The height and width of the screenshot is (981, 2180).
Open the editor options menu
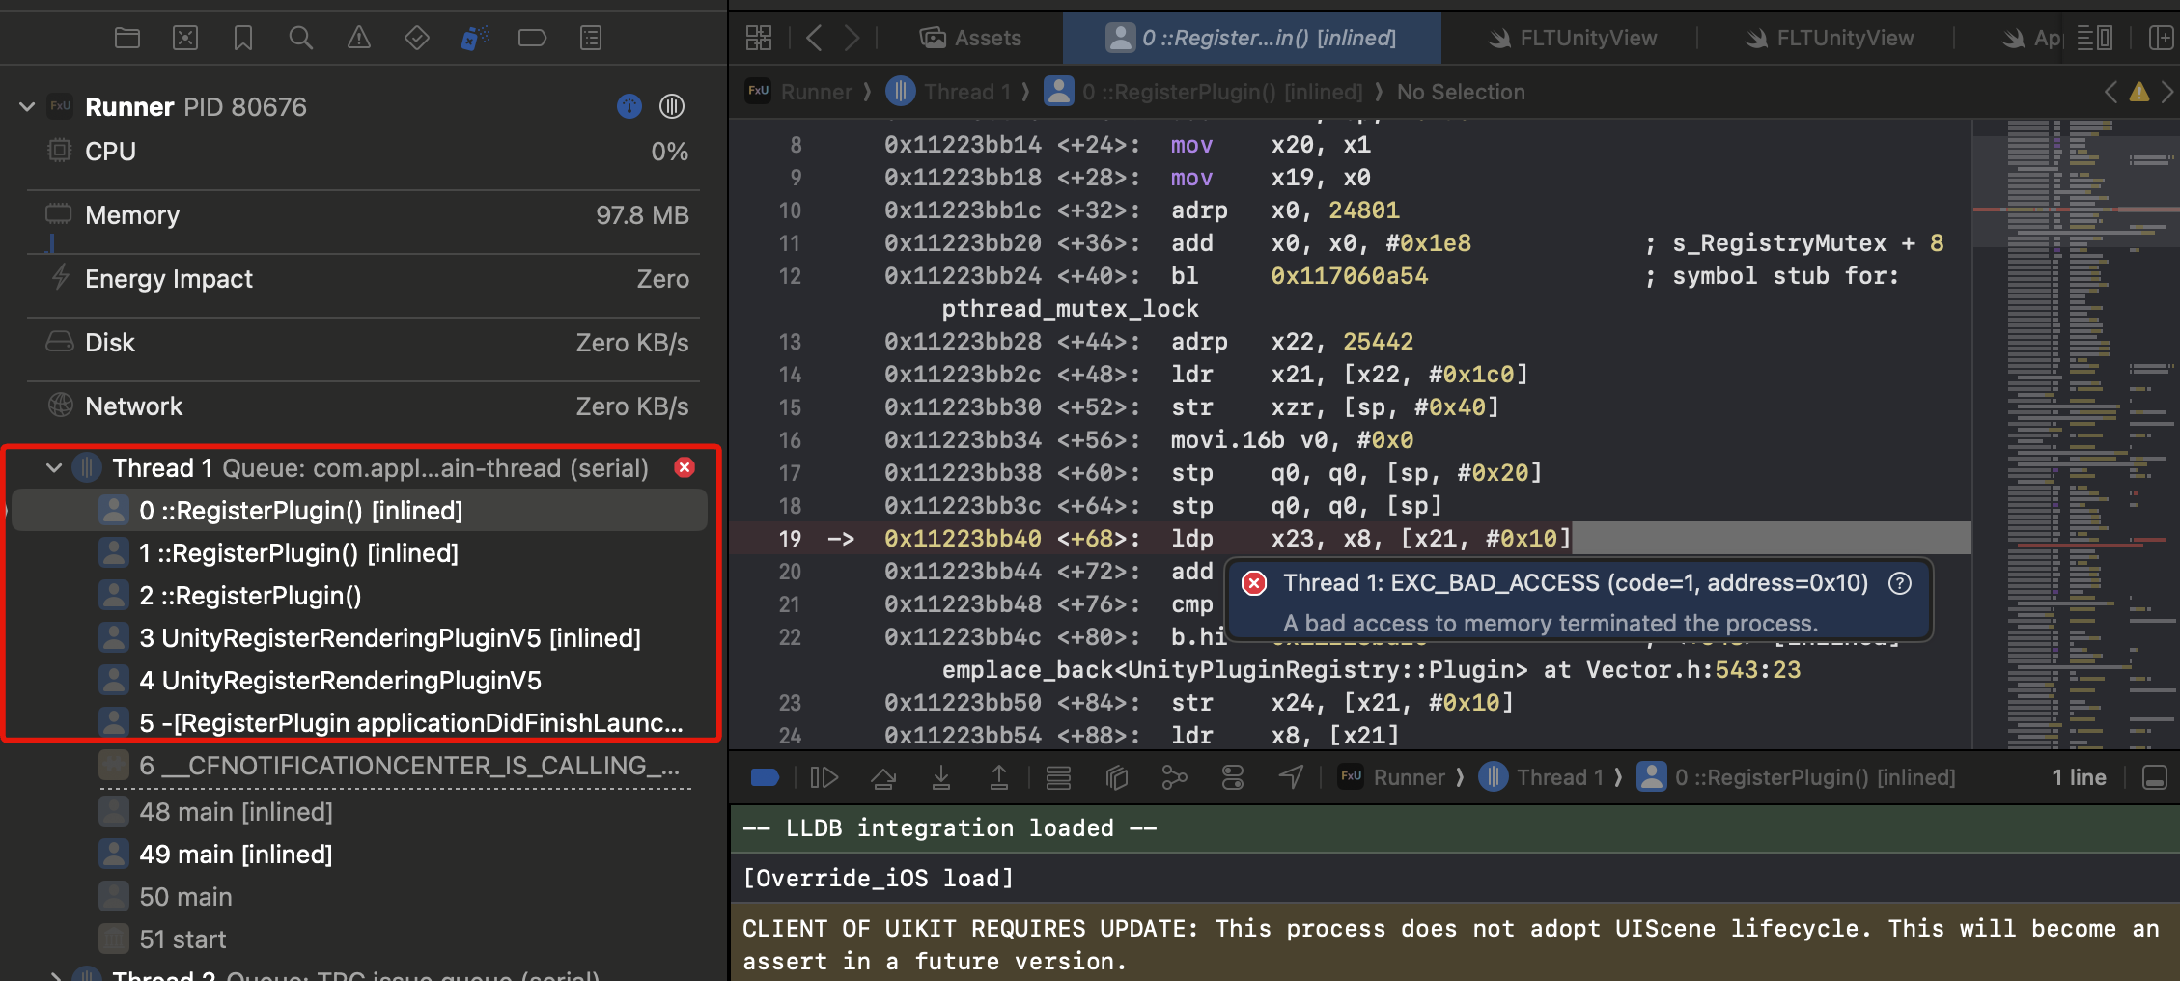pos(2095,38)
